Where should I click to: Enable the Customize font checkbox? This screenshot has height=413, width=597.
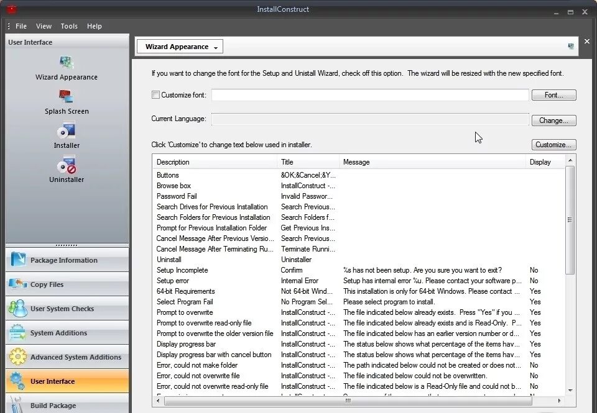click(x=155, y=94)
